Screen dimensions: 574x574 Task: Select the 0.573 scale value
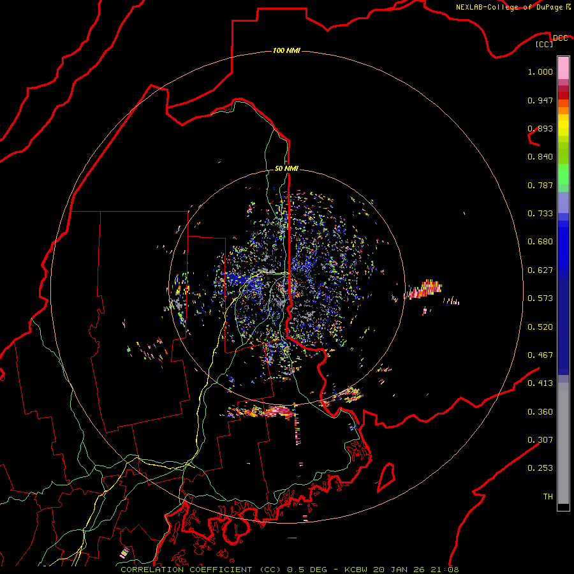point(540,298)
